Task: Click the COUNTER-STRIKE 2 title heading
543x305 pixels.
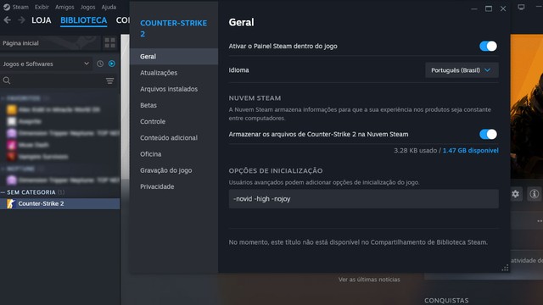Action: [x=173, y=28]
